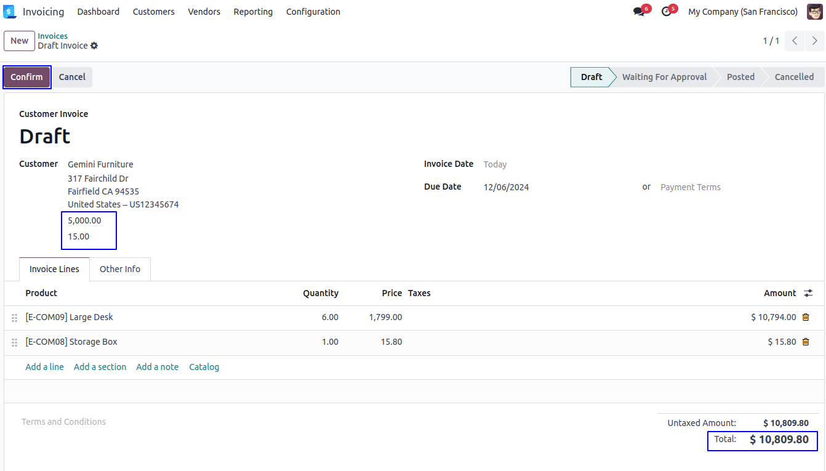
Task: Open column settings icon next to Amount
Action: click(x=809, y=294)
